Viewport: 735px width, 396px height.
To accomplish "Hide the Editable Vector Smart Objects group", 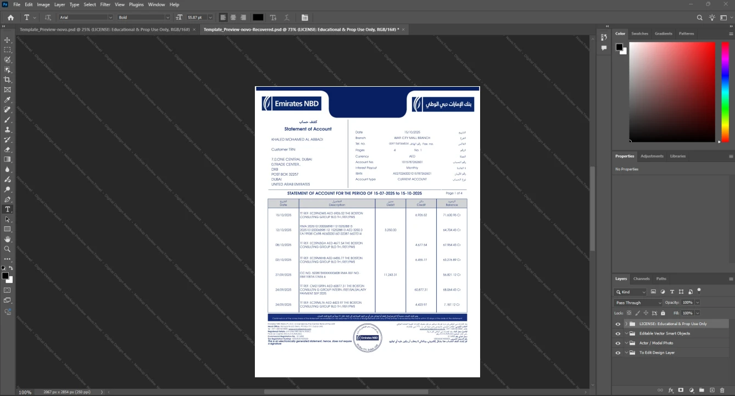I will (x=618, y=333).
